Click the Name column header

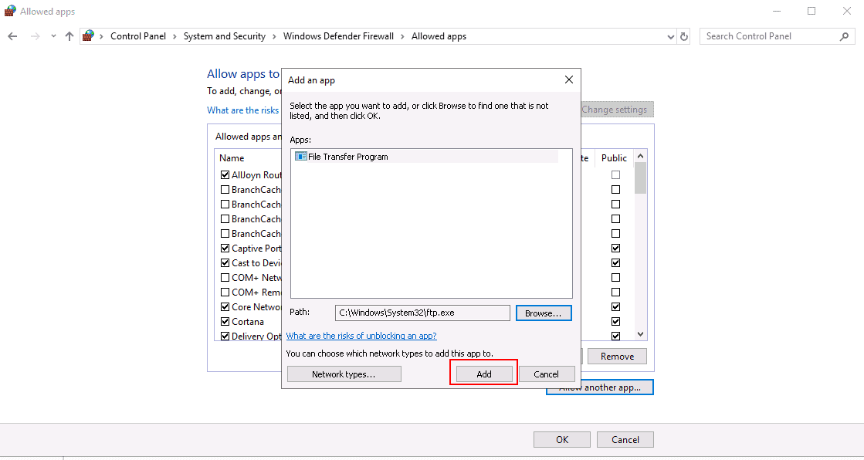click(232, 158)
